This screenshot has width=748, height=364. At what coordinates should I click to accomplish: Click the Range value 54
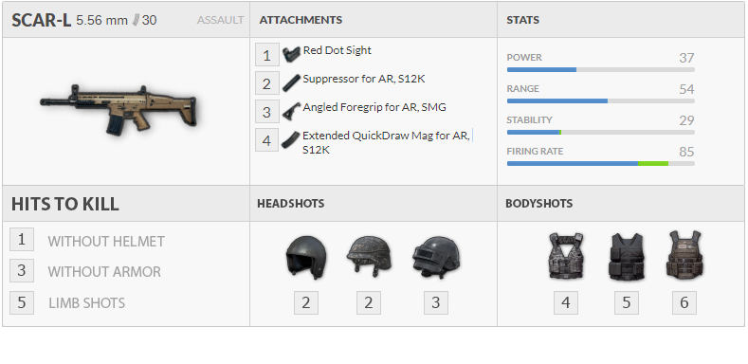click(686, 89)
